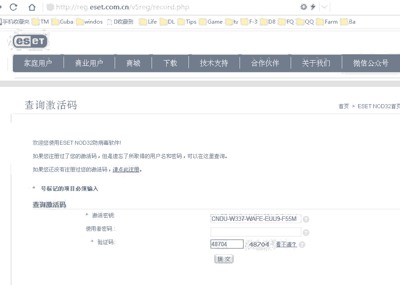Open the Tips bookmark folder
The height and width of the screenshot is (285, 400).
point(187,22)
